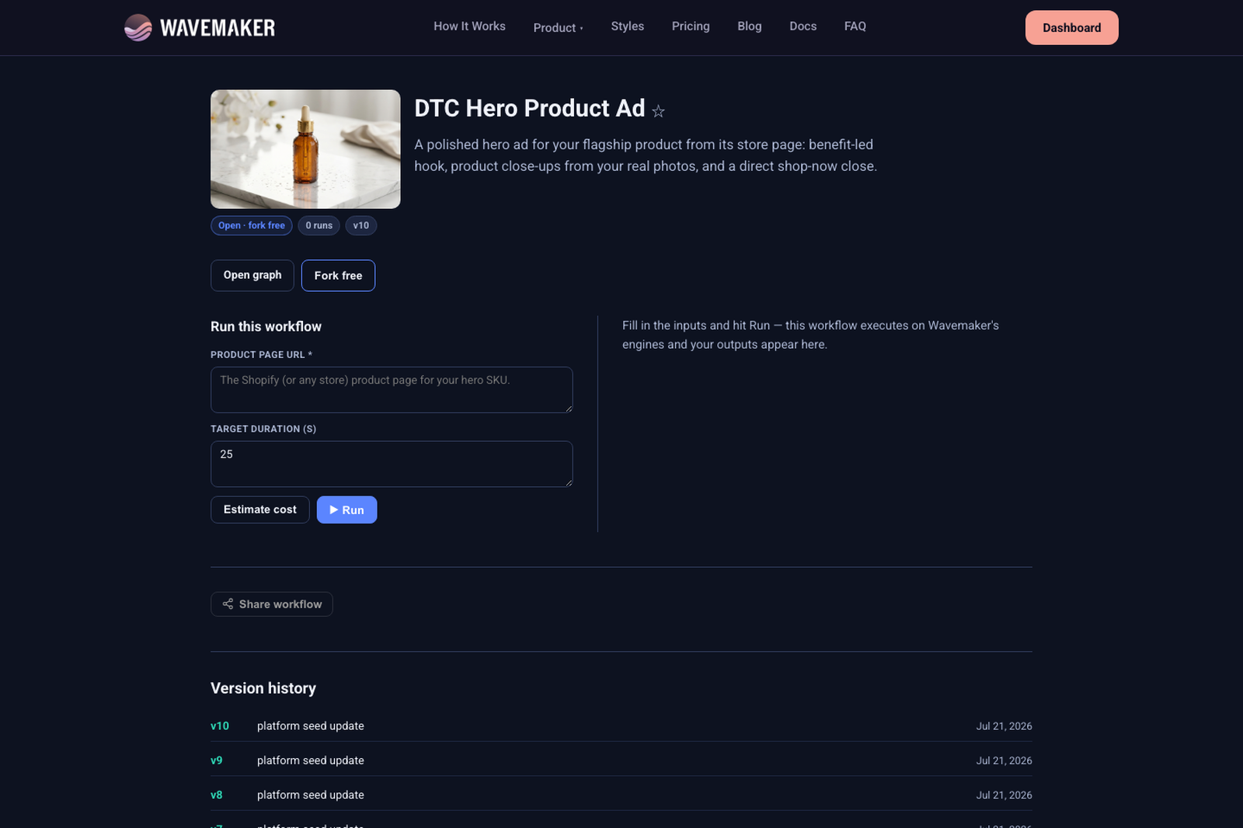Select version v10 in version history

pyautogui.click(x=220, y=726)
